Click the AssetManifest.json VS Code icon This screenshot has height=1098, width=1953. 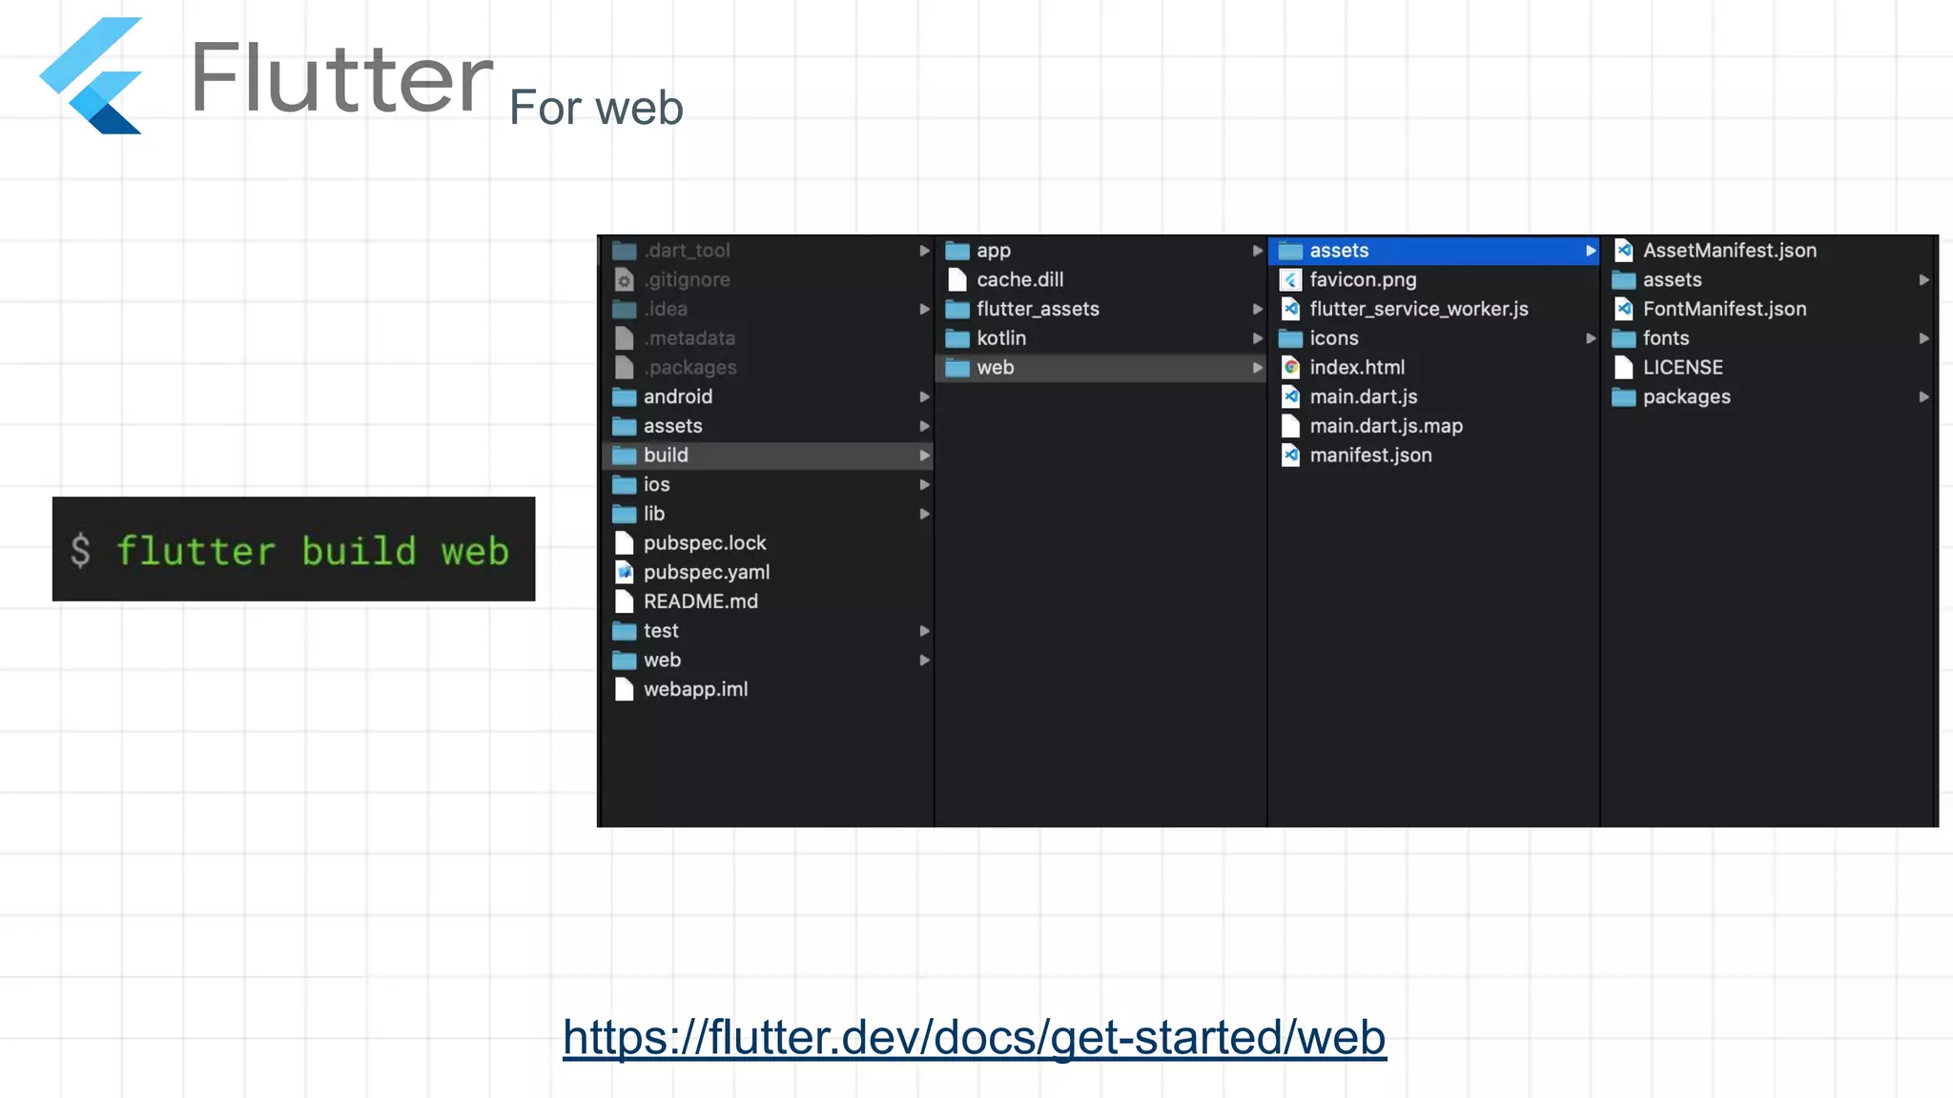[1623, 251]
